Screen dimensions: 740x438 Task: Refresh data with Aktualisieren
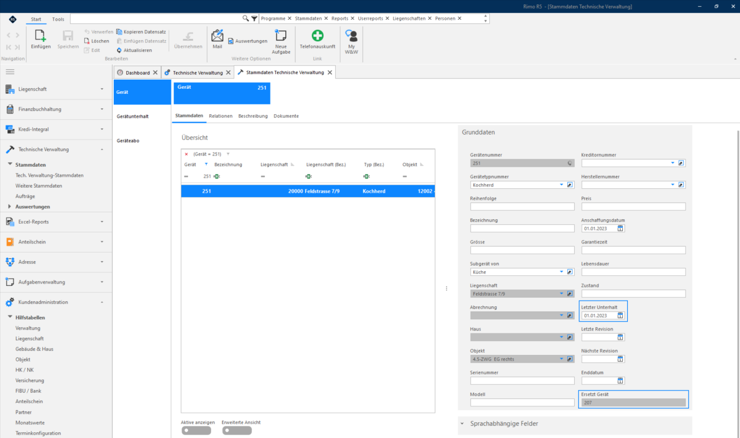pyautogui.click(x=134, y=50)
